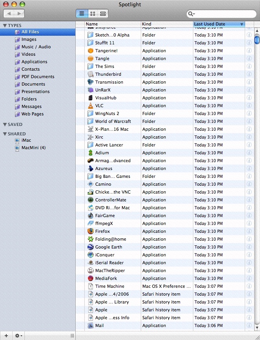Show info for the Firefox row
The width and height of the screenshot is (260, 340).
tap(249, 231)
